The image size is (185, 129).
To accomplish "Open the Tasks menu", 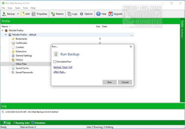I will 18,8.
